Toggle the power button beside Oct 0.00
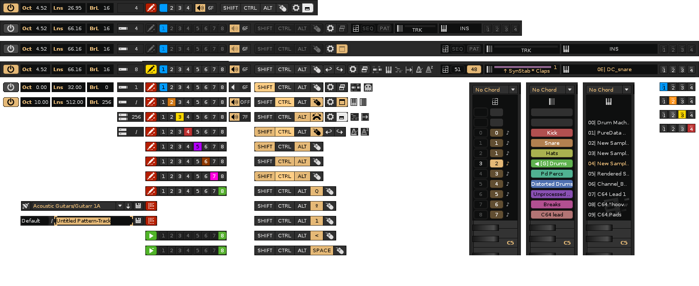Viewport: 699px width, 286px height. [11, 87]
